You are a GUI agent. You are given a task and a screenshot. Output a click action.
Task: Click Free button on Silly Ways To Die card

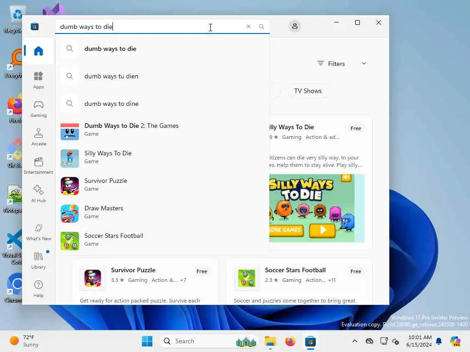pos(356,128)
